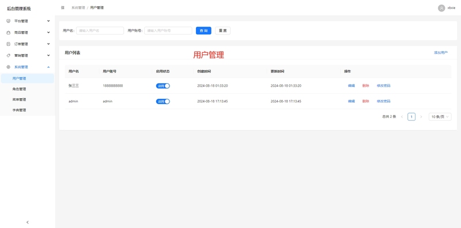This screenshot has width=461, height=228.
Task: Edit user 张三三
Action: pos(352,86)
